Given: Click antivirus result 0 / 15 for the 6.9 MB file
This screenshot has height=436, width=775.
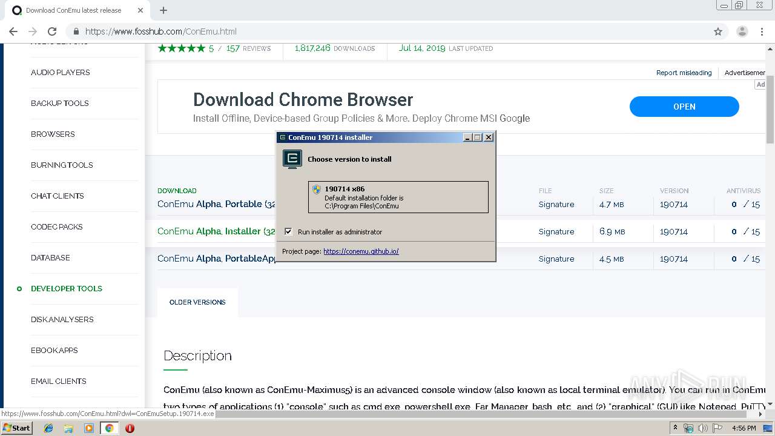Looking at the screenshot, I should pos(745,231).
